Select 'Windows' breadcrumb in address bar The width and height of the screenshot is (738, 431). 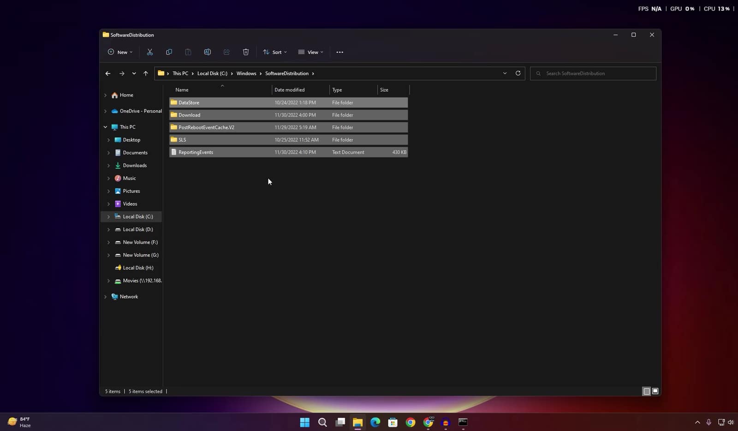pos(246,73)
